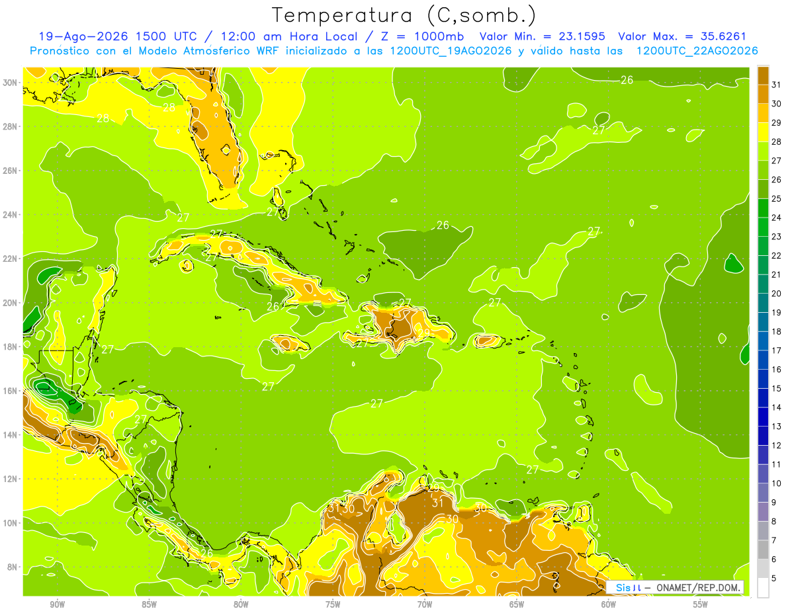Click the '22N' latitude axis label
Screen dimensions: 794x613
(x=11, y=259)
